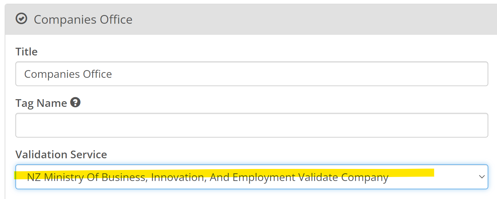Click the Validation Service label

click(x=61, y=155)
